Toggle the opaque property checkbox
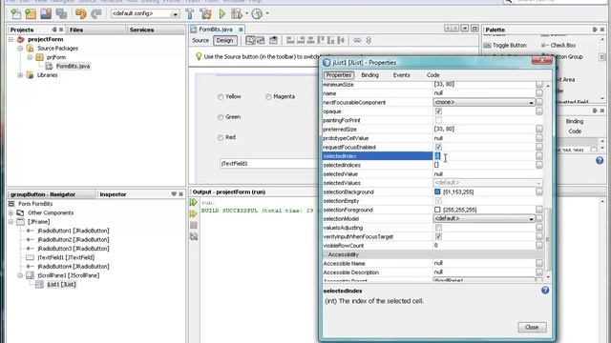Image resolution: width=611 pixels, height=343 pixels. [438, 111]
